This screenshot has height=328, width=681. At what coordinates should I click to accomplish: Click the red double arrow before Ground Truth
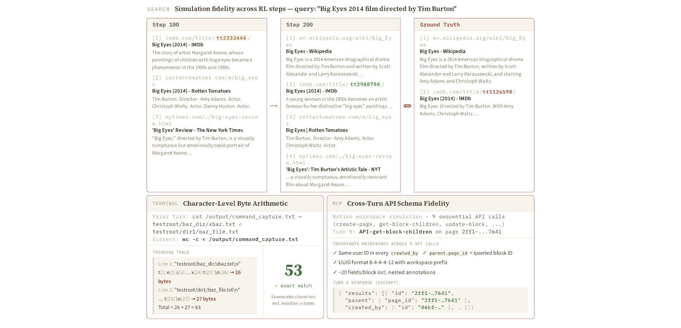(x=407, y=106)
